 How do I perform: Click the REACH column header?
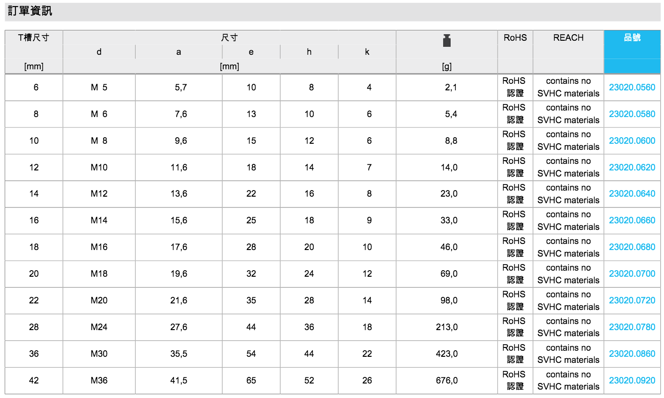coord(568,38)
